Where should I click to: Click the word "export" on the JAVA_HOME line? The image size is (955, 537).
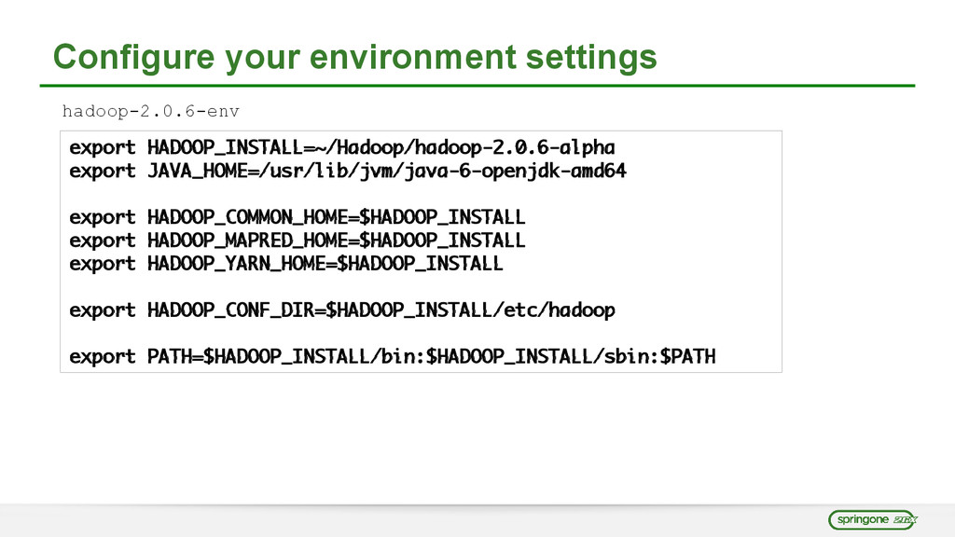point(103,172)
